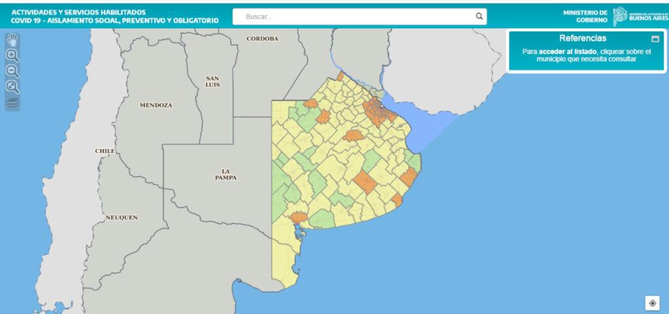This screenshot has width=669, height=314.
Task: Select the pan hand tool
Action: pyautogui.click(x=12, y=40)
